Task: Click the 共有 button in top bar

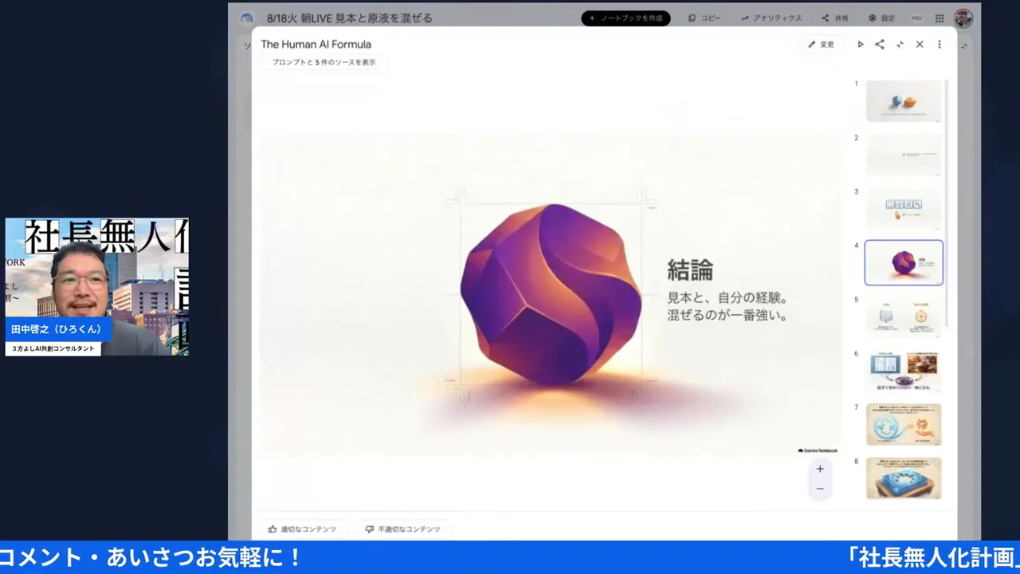Action: pos(835,18)
